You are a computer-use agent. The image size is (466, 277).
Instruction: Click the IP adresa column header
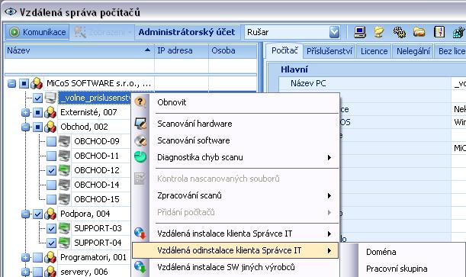(182, 51)
